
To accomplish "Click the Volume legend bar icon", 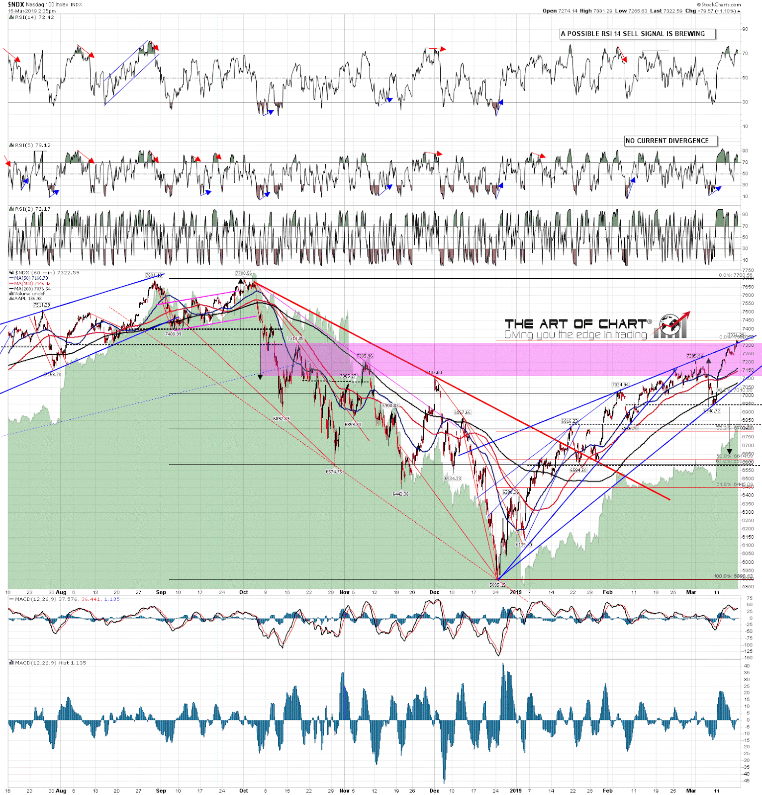I will (x=11, y=294).
